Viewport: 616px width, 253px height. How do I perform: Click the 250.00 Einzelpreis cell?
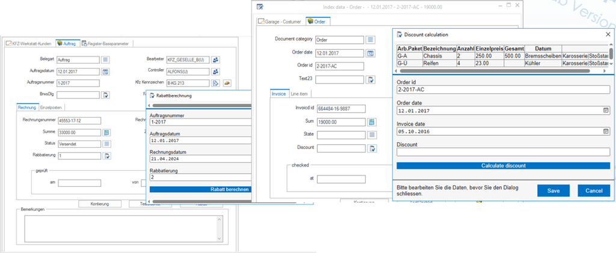pos(490,56)
